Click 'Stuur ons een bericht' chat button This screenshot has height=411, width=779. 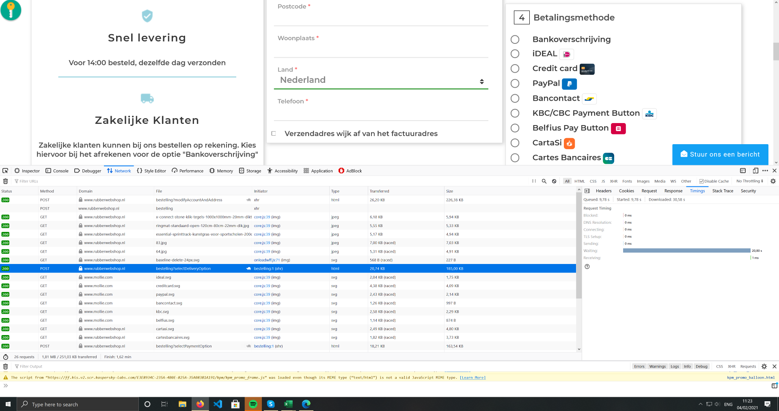[x=720, y=154]
